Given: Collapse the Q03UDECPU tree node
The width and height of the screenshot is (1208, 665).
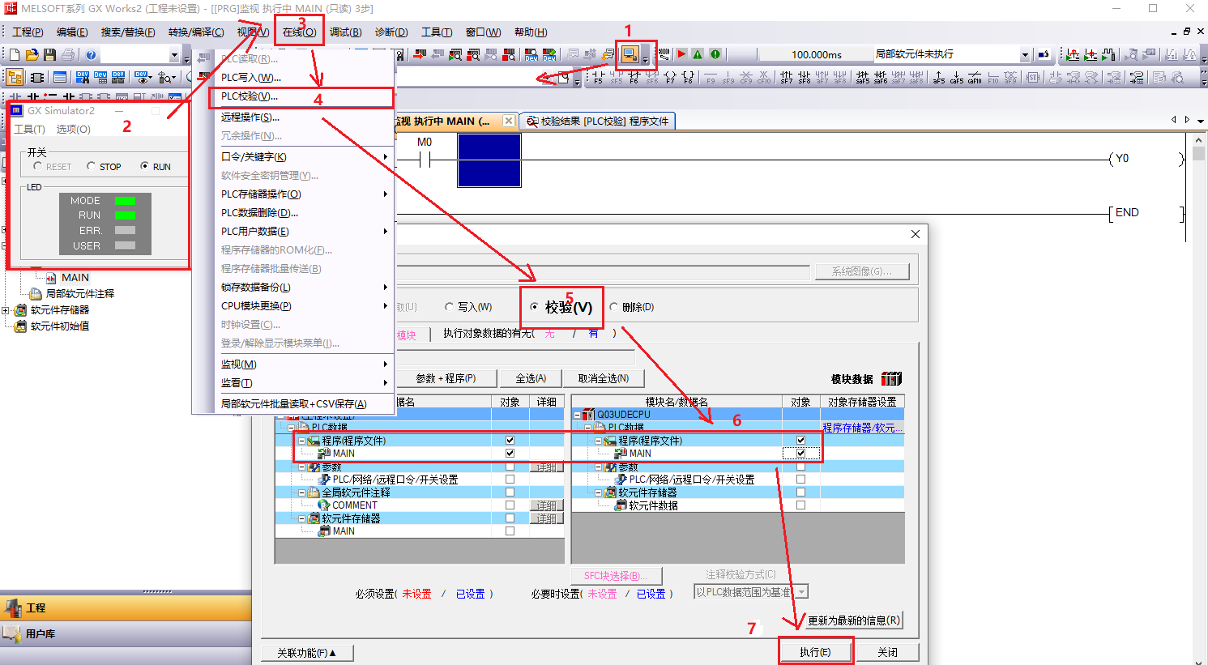Looking at the screenshot, I should click(x=578, y=415).
